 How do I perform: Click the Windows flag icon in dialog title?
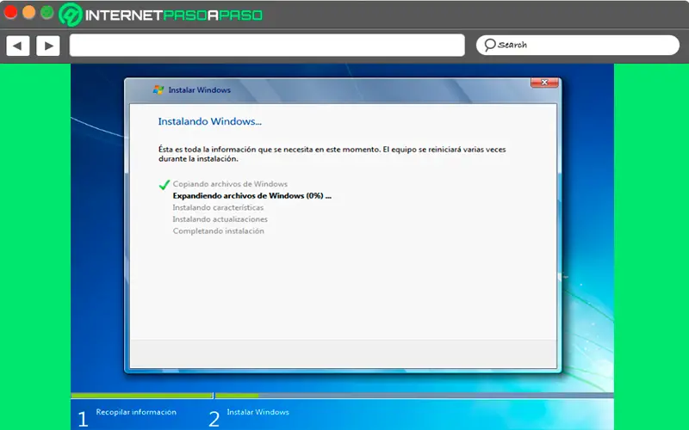[158, 90]
